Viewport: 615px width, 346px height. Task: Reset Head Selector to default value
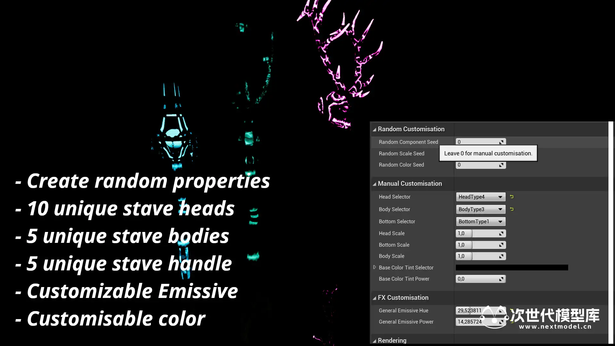(x=512, y=197)
